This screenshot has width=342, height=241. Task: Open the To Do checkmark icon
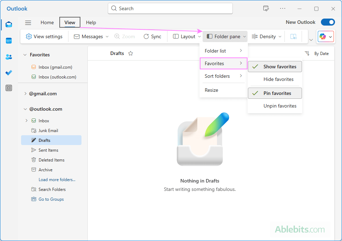(9, 73)
